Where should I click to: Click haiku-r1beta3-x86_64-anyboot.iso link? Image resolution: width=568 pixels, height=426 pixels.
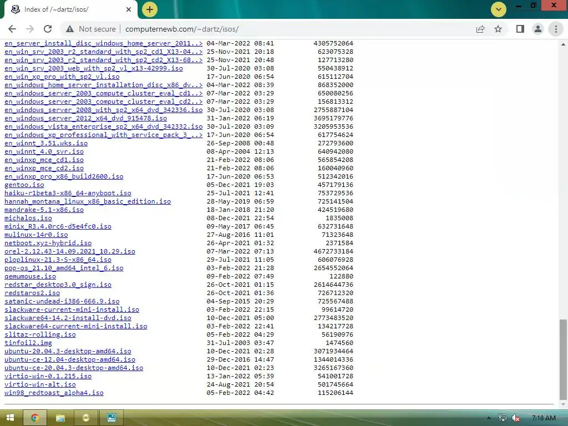[68, 193]
